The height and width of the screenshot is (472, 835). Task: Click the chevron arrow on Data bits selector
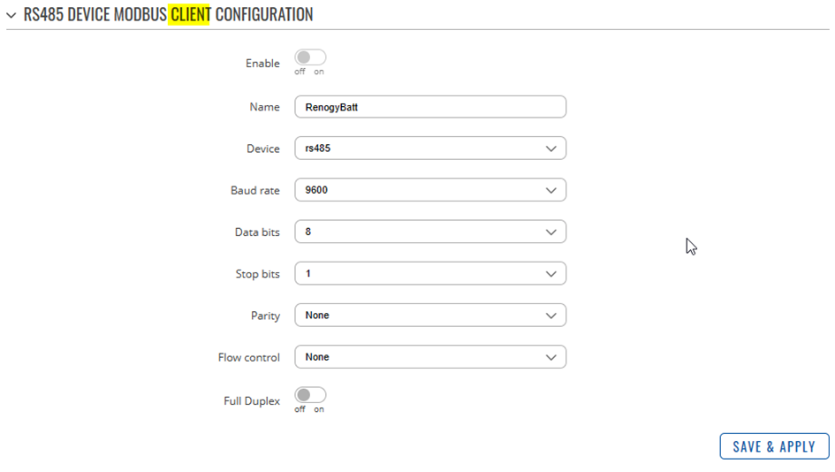pos(551,232)
